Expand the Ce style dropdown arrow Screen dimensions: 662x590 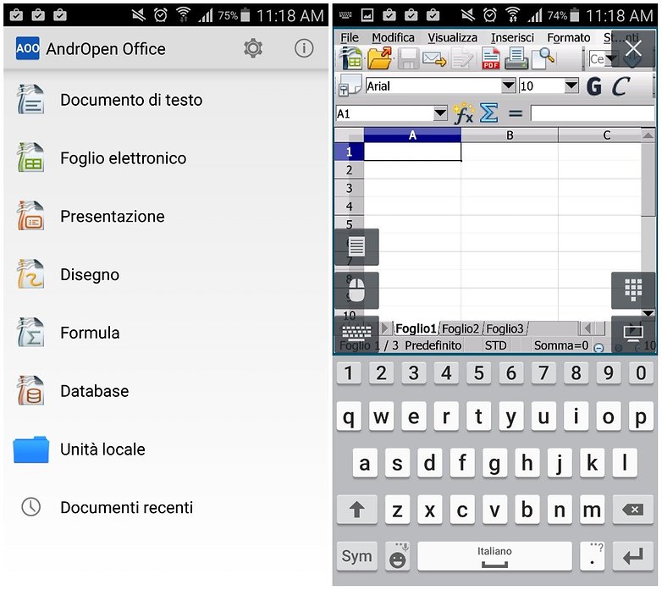pyautogui.click(x=612, y=58)
